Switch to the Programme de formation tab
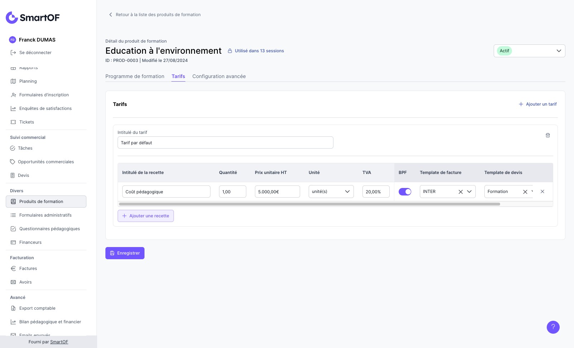Viewport: 574px width, 348px height. (x=135, y=76)
